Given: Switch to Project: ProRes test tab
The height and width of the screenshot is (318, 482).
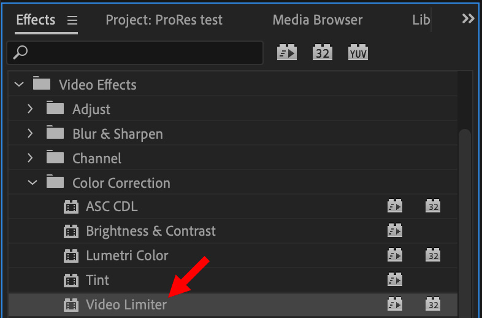Looking at the screenshot, I should 164,20.
